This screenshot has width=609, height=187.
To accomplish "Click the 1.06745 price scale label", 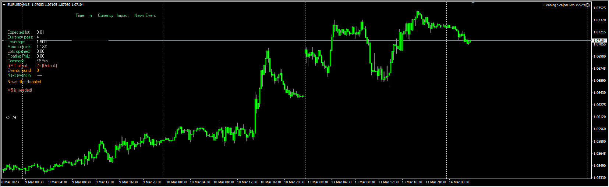I will pyautogui.click(x=600, y=69).
